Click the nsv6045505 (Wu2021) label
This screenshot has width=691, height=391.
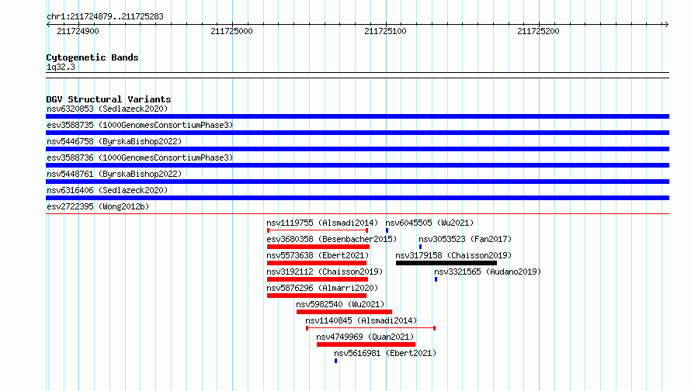(429, 223)
